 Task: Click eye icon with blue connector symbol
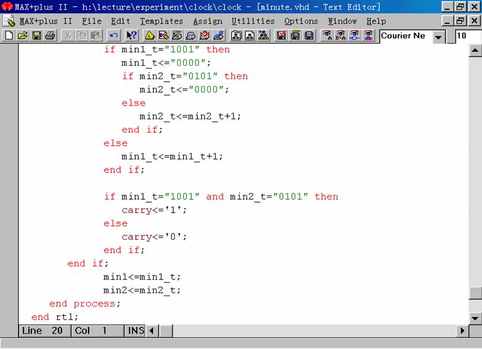pyautogui.click(x=354, y=36)
